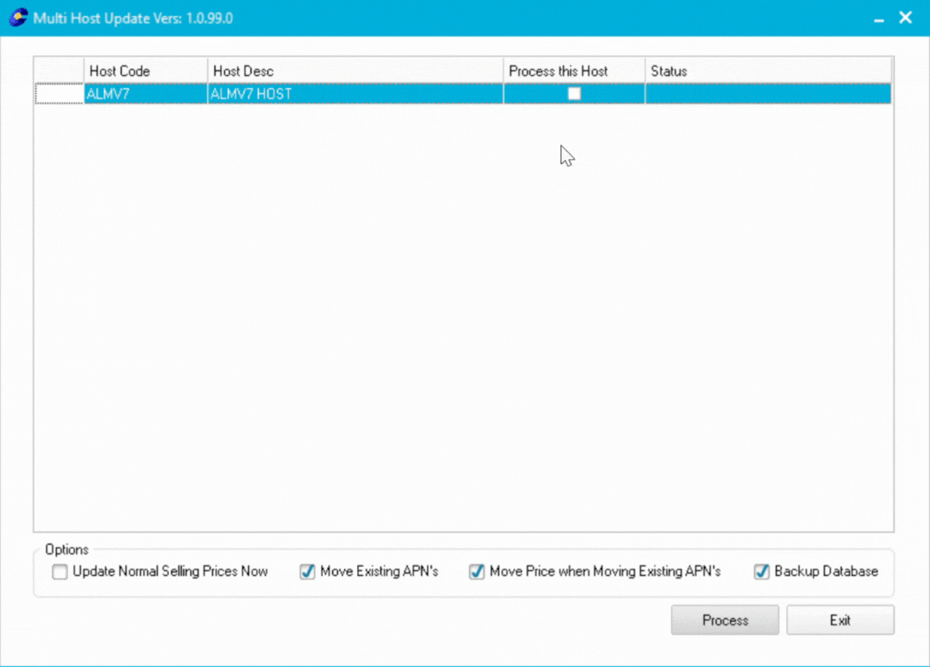Enable Update Normal Selling Prices Now
Image resolution: width=930 pixels, height=667 pixels.
click(x=60, y=572)
